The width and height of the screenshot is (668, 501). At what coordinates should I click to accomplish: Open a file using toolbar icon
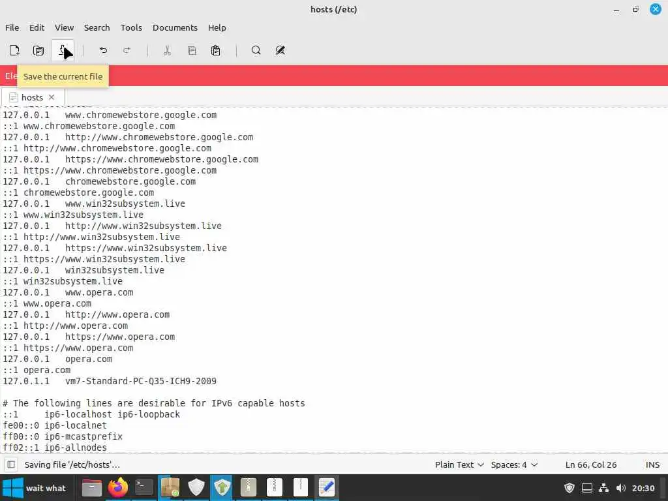(38, 50)
